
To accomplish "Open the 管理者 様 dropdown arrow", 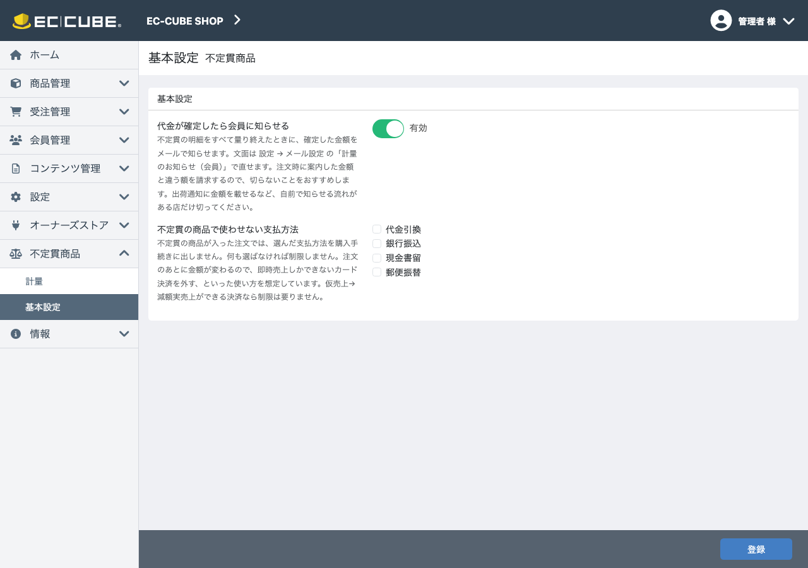I will click(788, 21).
